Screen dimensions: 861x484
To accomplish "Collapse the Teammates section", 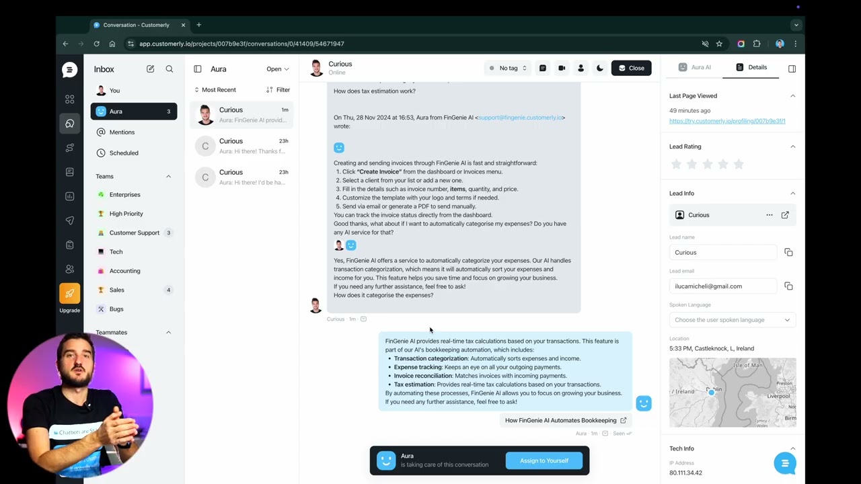I will (168, 333).
